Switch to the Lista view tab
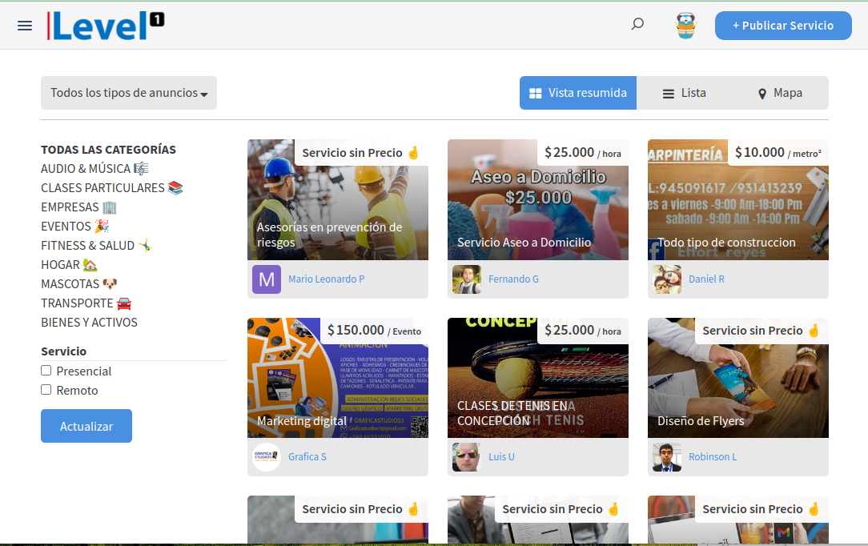 tap(683, 93)
